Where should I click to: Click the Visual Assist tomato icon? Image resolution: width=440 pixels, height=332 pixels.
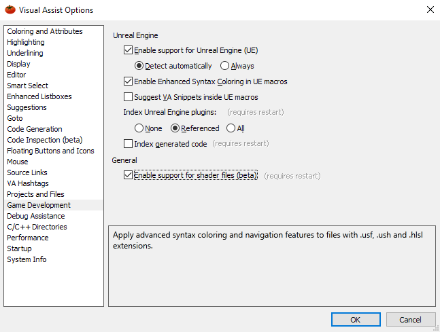coord(10,10)
